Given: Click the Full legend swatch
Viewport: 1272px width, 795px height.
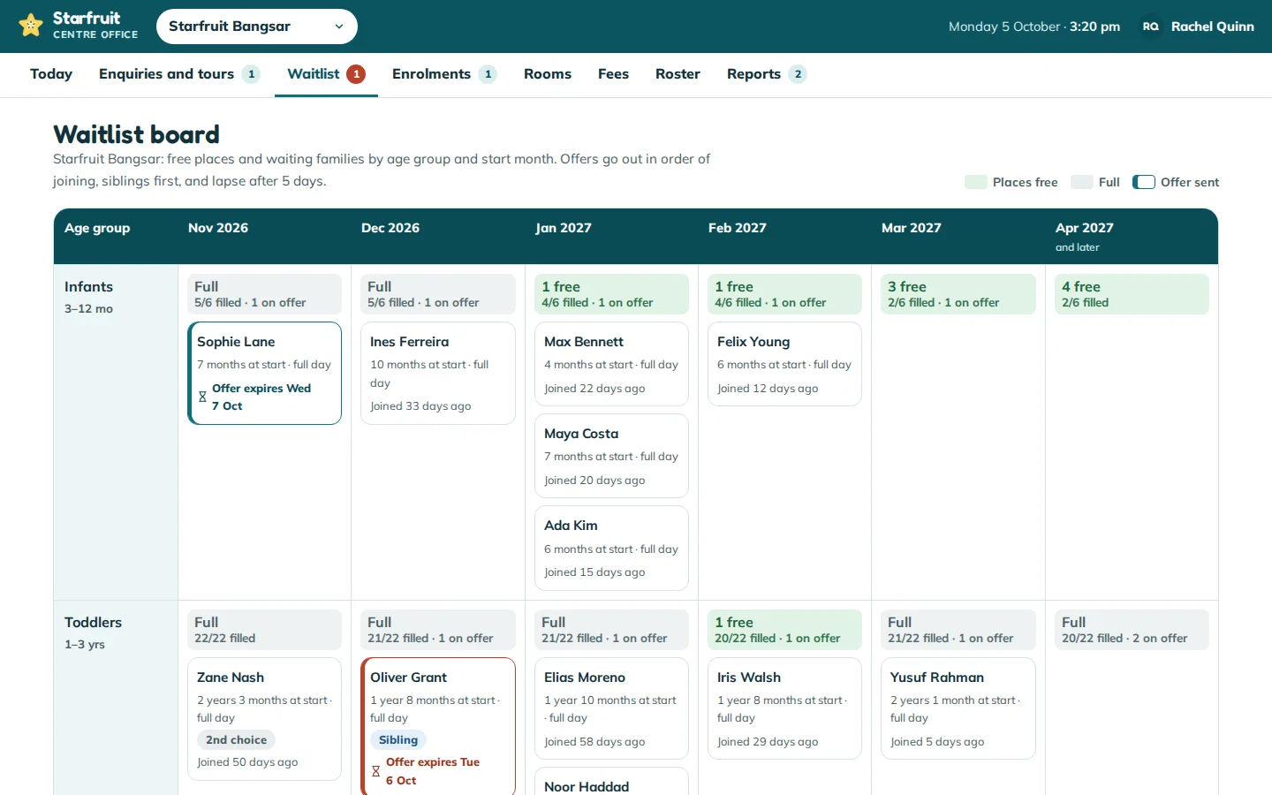Looking at the screenshot, I should tap(1082, 182).
